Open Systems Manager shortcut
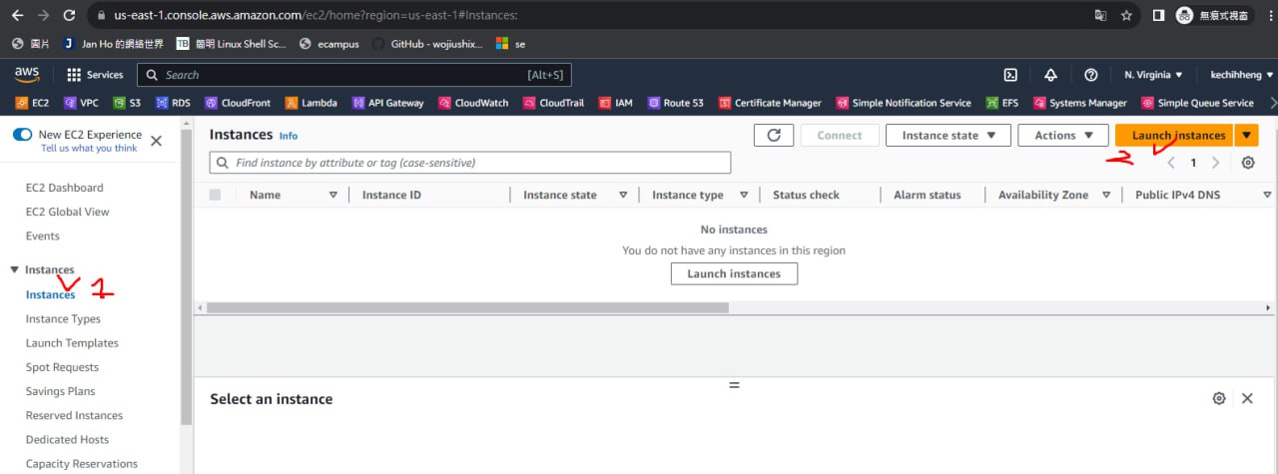 (1080, 103)
